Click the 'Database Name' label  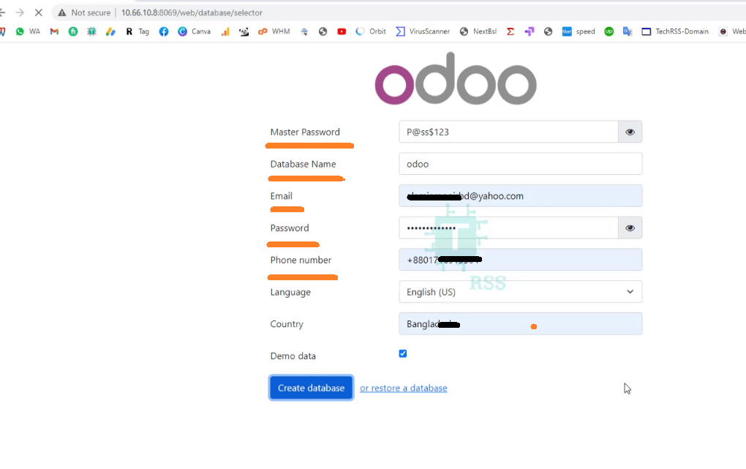pyautogui.click(x=303, y=164)
